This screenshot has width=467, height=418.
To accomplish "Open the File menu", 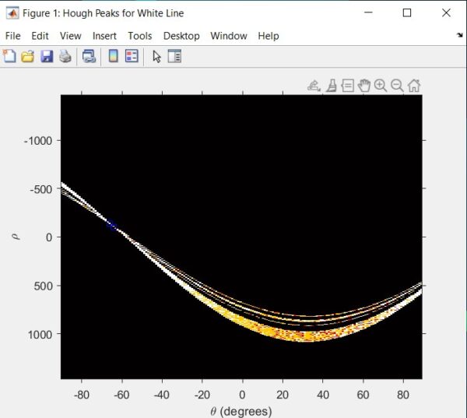I will point(12,36).
